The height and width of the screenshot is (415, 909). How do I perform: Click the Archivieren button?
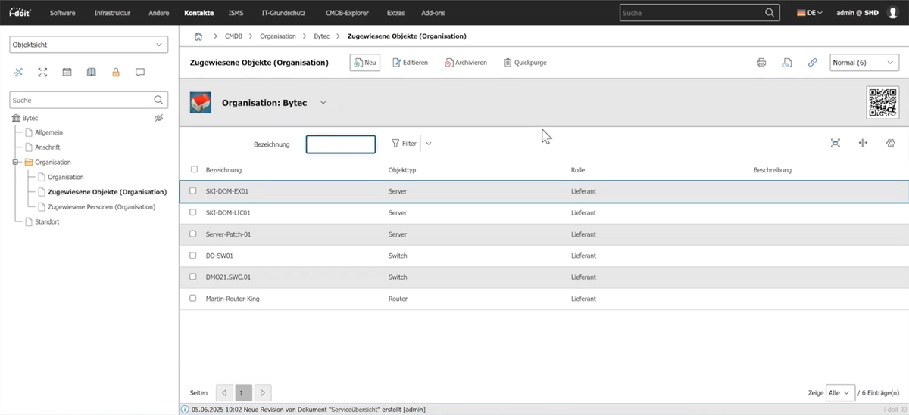466,63
